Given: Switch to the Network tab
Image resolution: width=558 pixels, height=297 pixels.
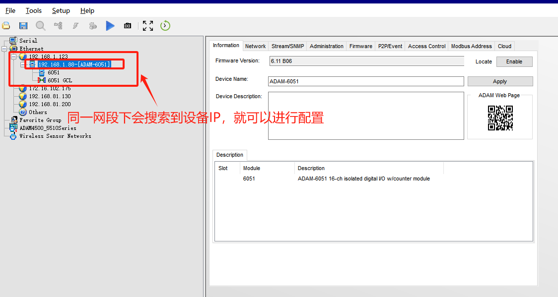Looking at the screenshot, I should (255, 46).
